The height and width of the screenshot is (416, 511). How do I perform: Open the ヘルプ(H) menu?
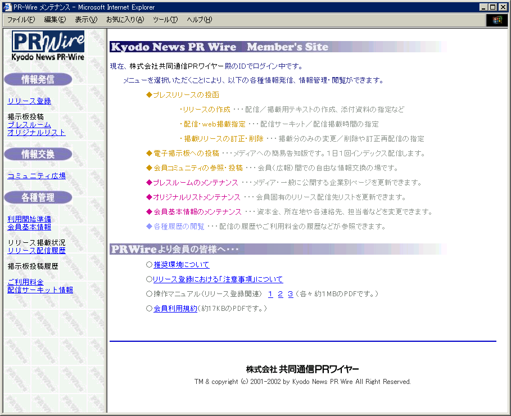[x=199, y=20]
